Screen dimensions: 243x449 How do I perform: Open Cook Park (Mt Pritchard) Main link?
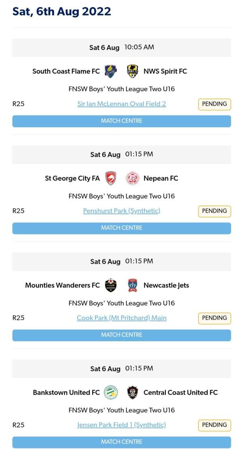click(121, 318)
